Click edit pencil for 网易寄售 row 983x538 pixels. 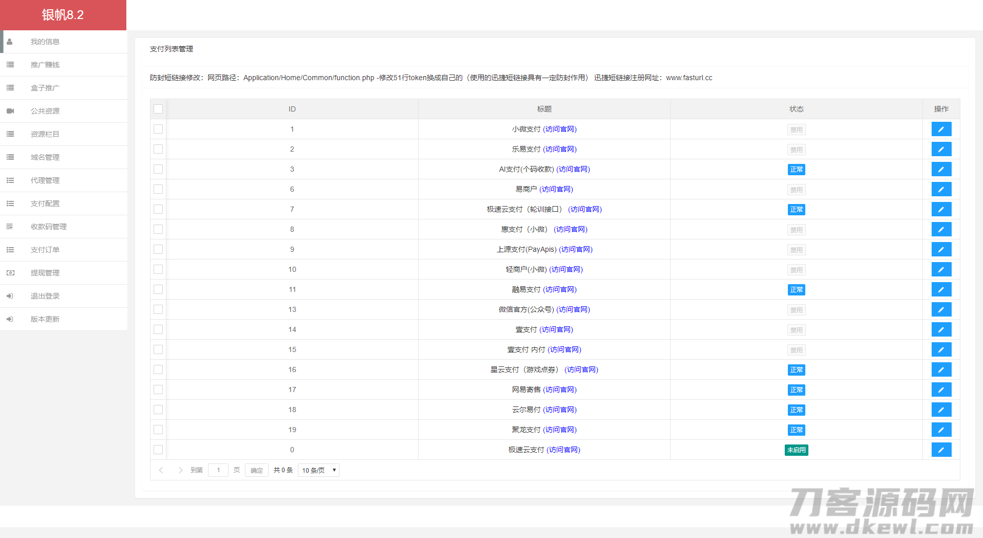point(941,390)
